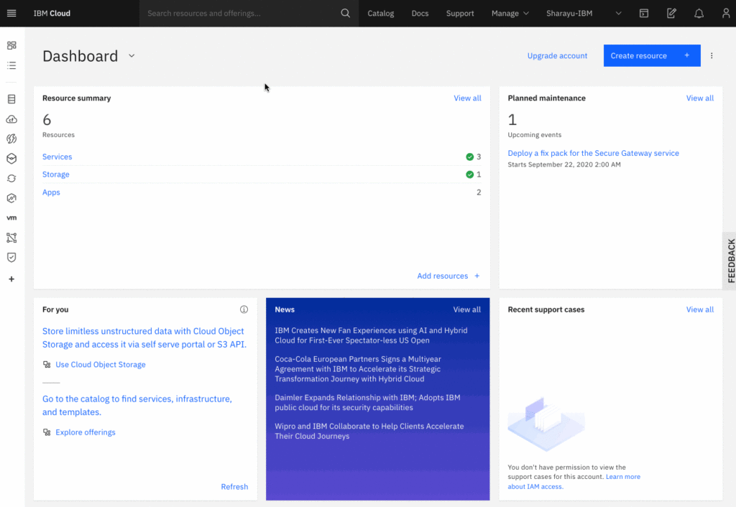Open the Storage resources link

(56, 175)
